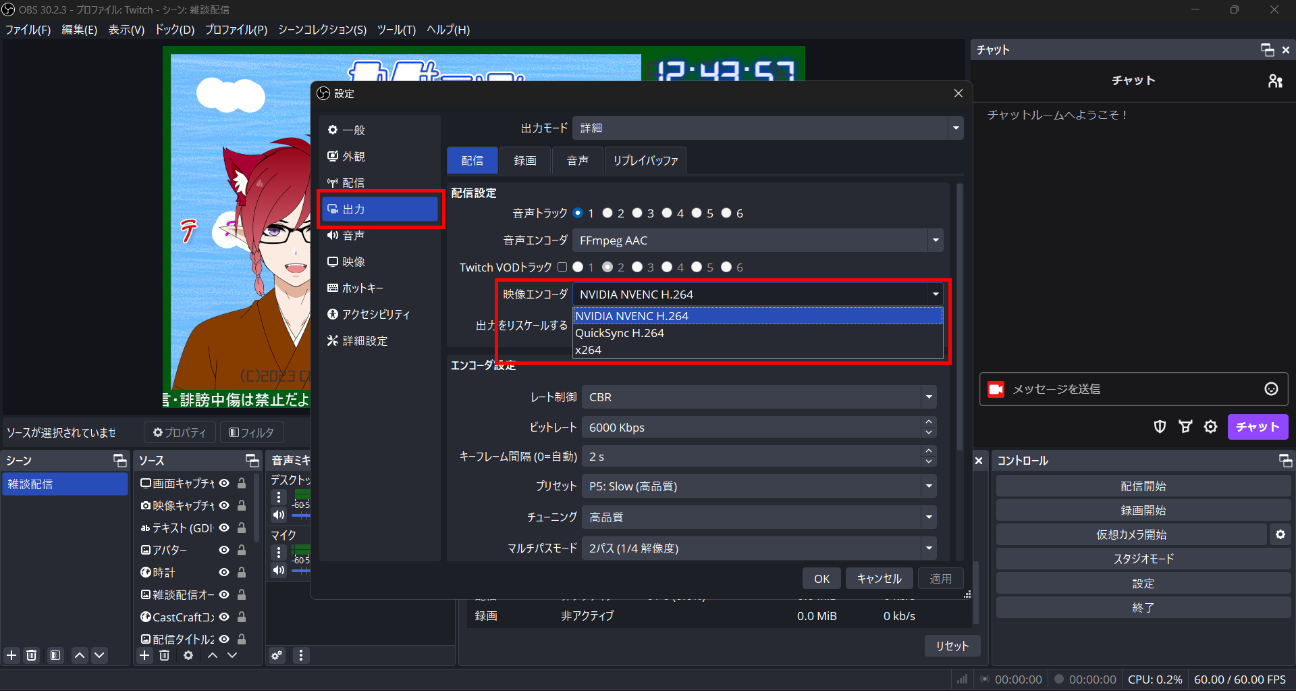Pop out the シーン dock
The image size is (1296, 691).
120,460
